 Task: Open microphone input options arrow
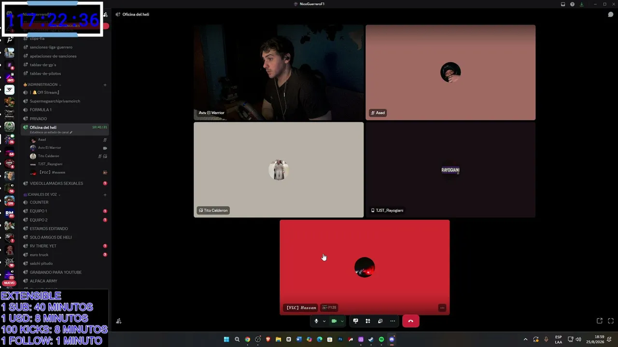pyautogui.click(x=324, y=321)
